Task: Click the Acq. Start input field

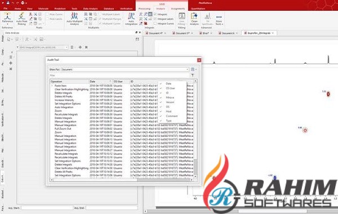Action: [47, 208]
